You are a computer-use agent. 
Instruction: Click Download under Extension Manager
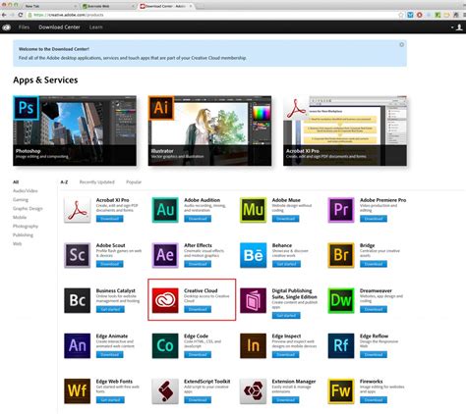click(x=285, y=400)
